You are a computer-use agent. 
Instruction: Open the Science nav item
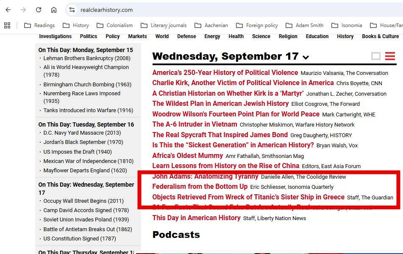(261, 36)
